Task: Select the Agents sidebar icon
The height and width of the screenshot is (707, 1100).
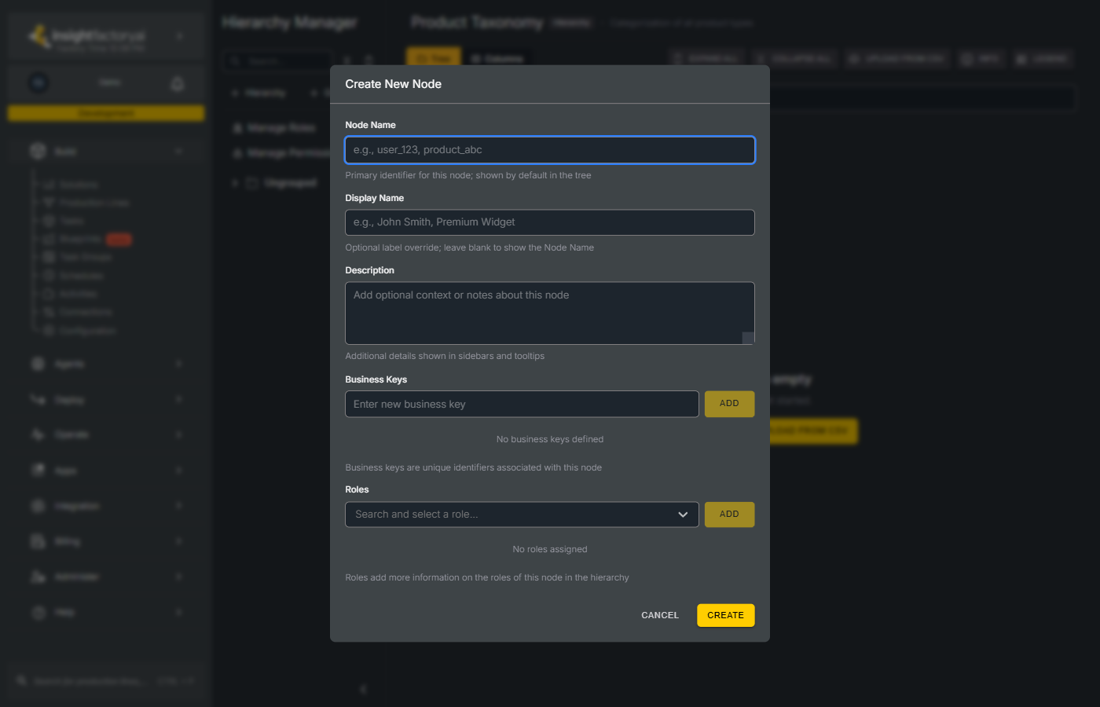Action: 37,364
